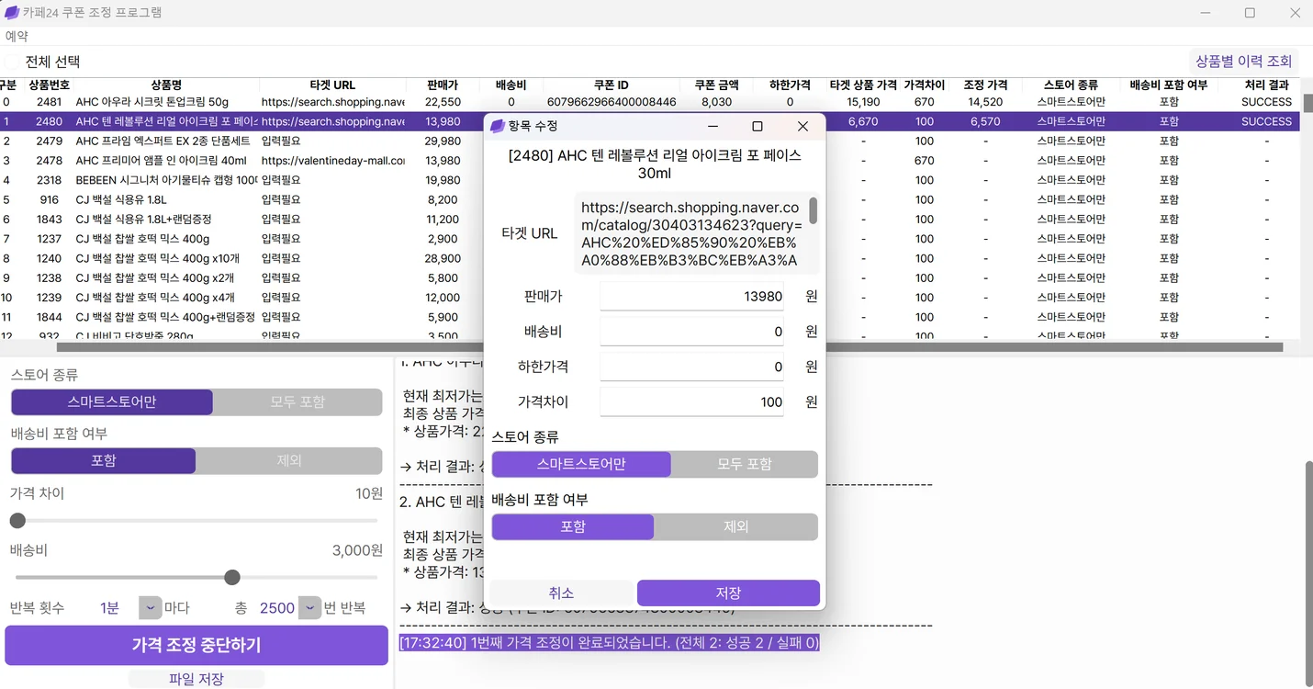Minimize the 항목 수정 dialog
The height and width of the screenshot is (689, 1313).
coord(712,126)
